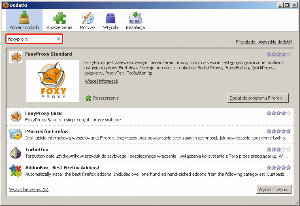This screenshot has width=300, height=206.
Task: Open the Pobierz dodatki tab
Action: click(24, 21)
